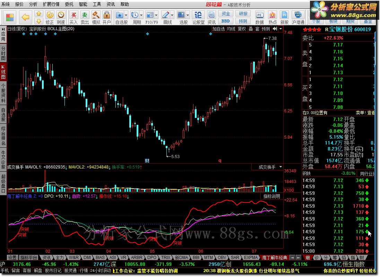Click the down arrow toolbar icon
This screenshot has height=277, width=380.
[x=39, y=21]
